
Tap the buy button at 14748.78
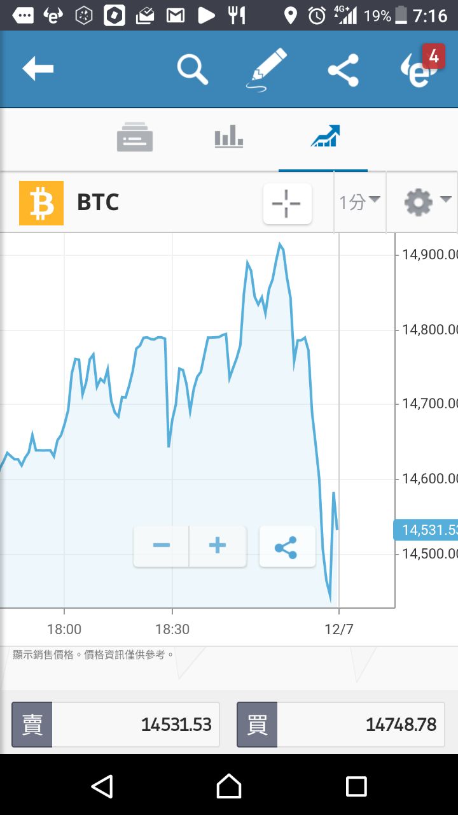[x=341, y=724]
